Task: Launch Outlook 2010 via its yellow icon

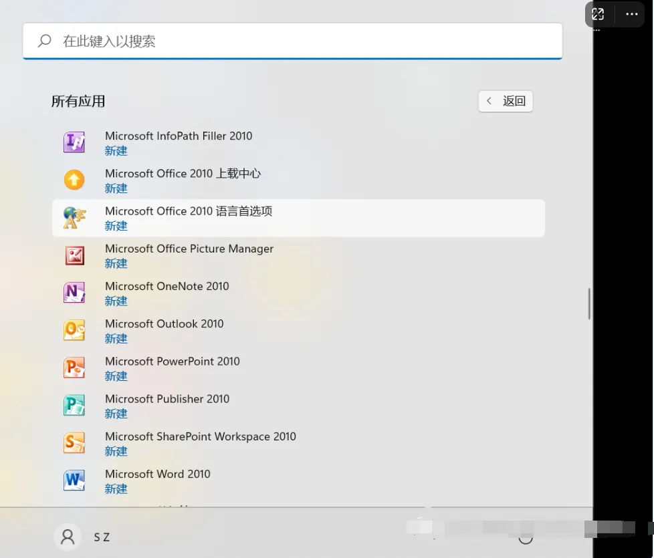Action: (x=74, y=330)
